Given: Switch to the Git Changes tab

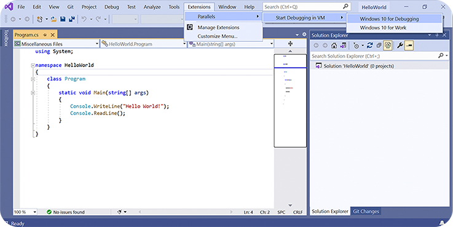Looking at the screenshot, I should [366, 212].
